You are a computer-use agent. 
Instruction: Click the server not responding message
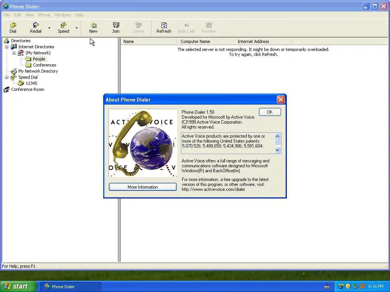[x=253, y=52]
